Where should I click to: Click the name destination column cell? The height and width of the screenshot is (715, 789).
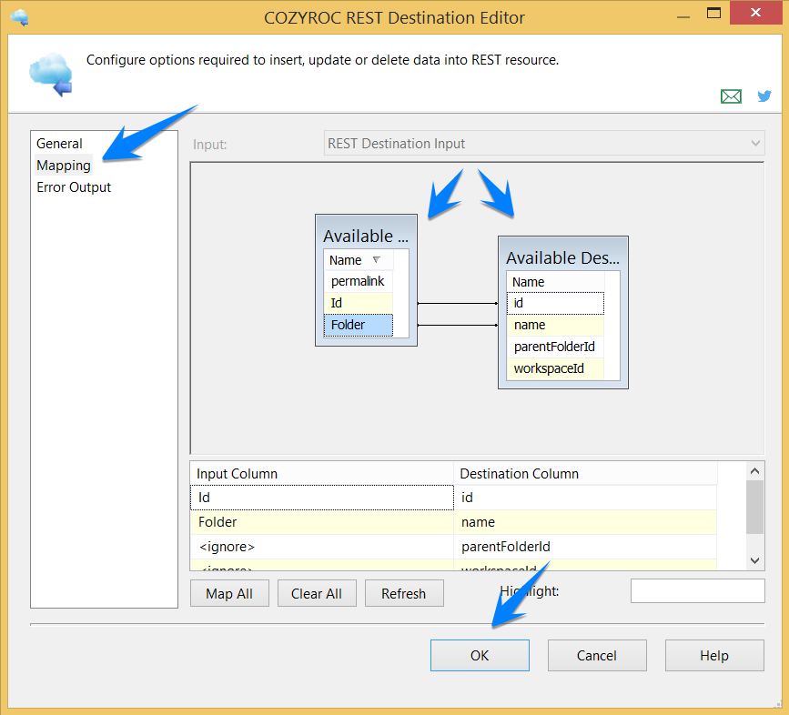[585, 522]
